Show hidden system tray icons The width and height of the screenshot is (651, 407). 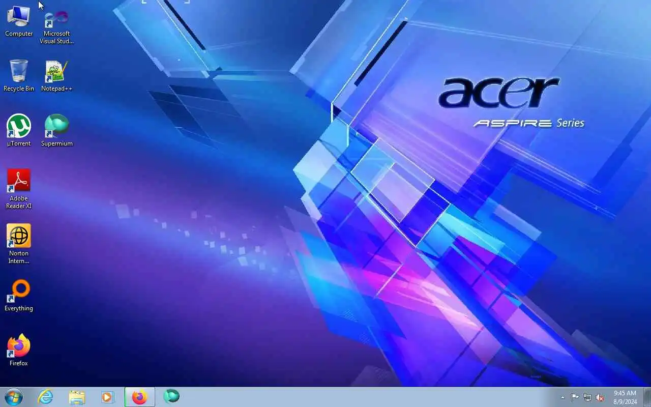[563, 397]
